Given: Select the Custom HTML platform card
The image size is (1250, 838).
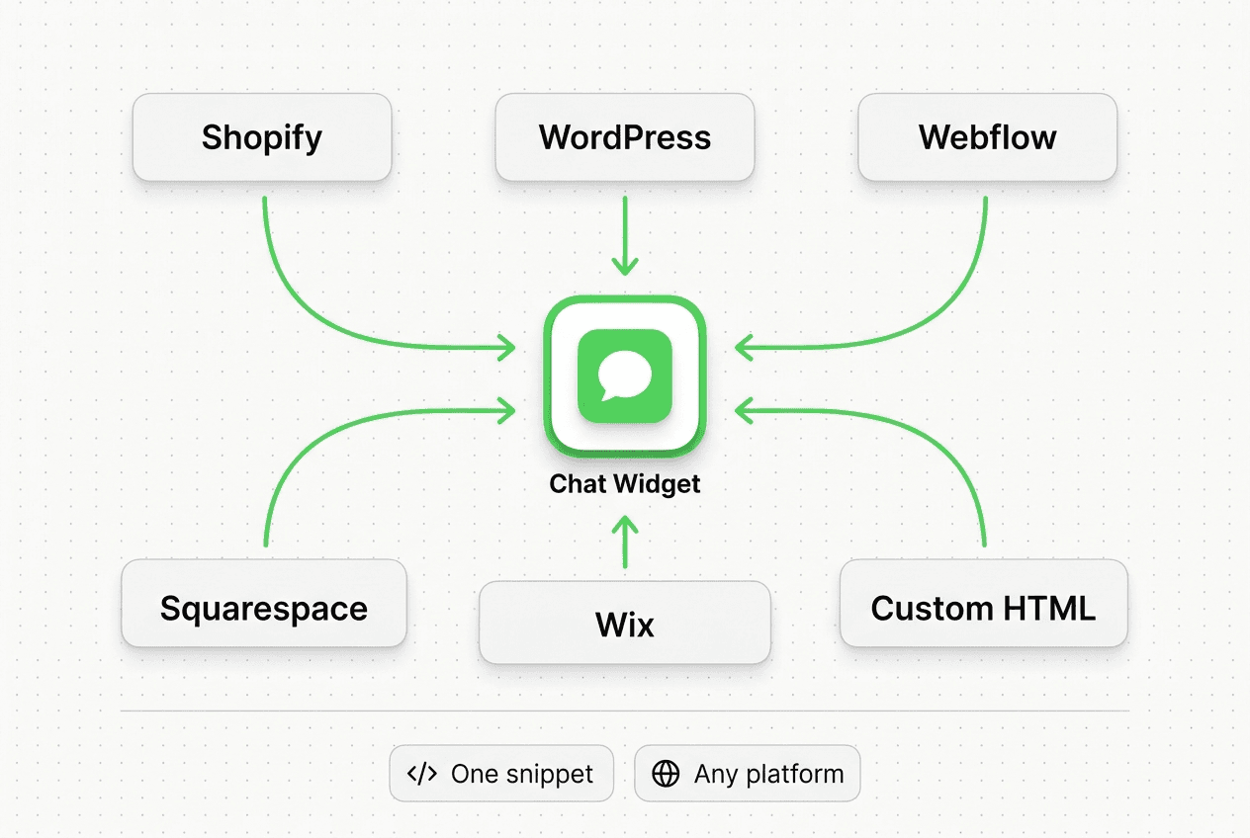Looking at the screenshot, I should pos(984,604).
